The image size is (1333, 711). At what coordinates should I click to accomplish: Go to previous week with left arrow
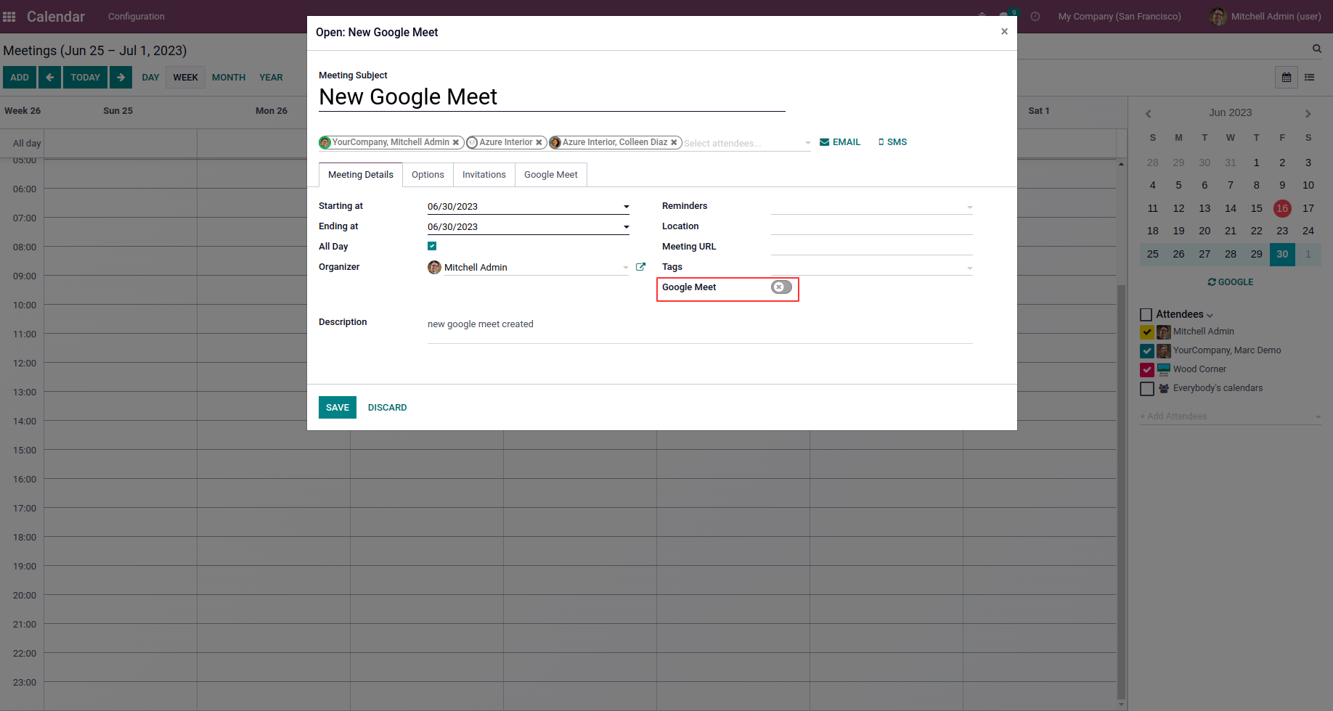pos(49,78)
